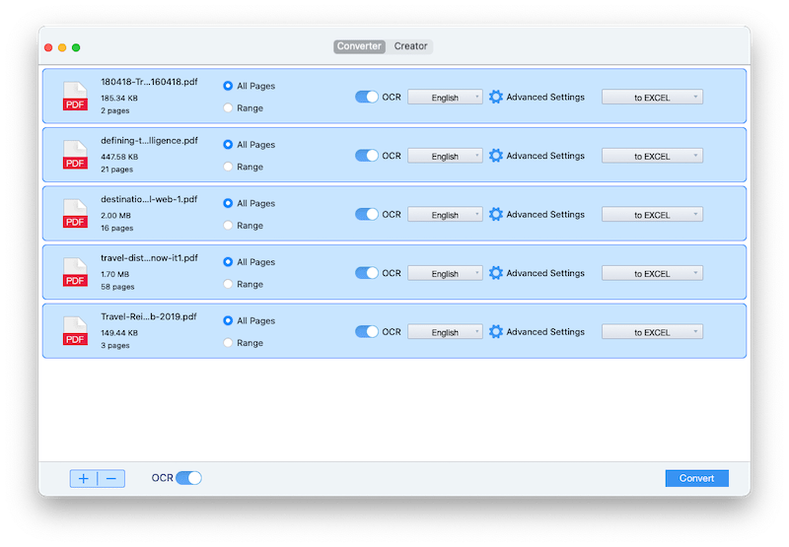Select the Converter tab

pos(359,46)
